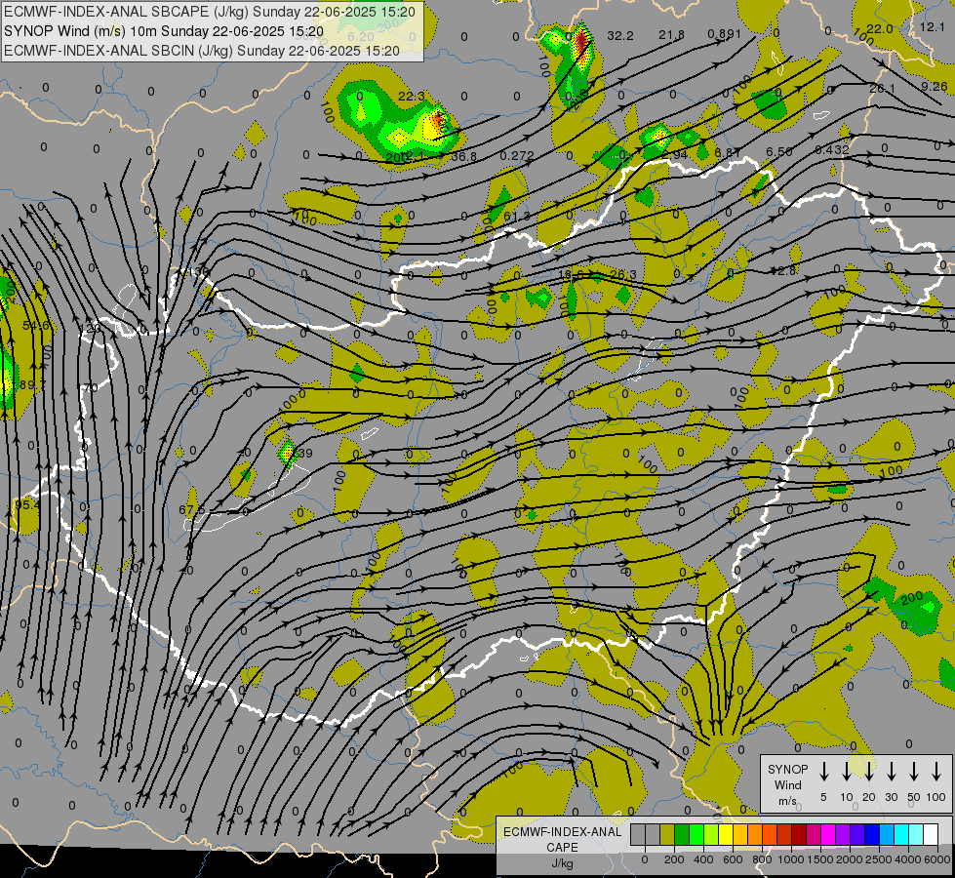
Task: Pick the dark green CAPE legend swatch
Action: coord(682,835)
